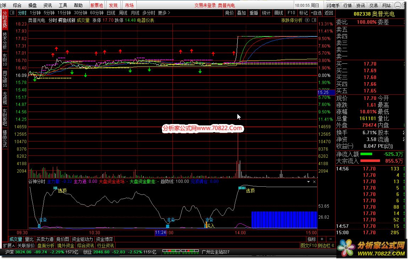
Task: Open the 帮助 menu
Action: click(78, 5)
